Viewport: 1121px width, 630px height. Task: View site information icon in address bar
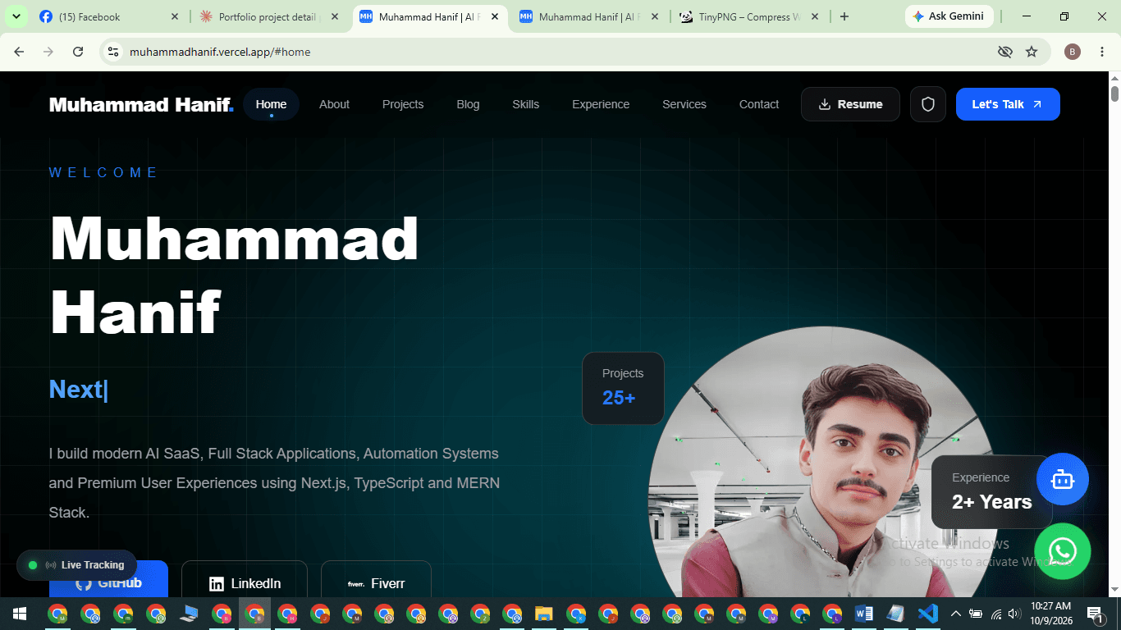tap(114, 52)
